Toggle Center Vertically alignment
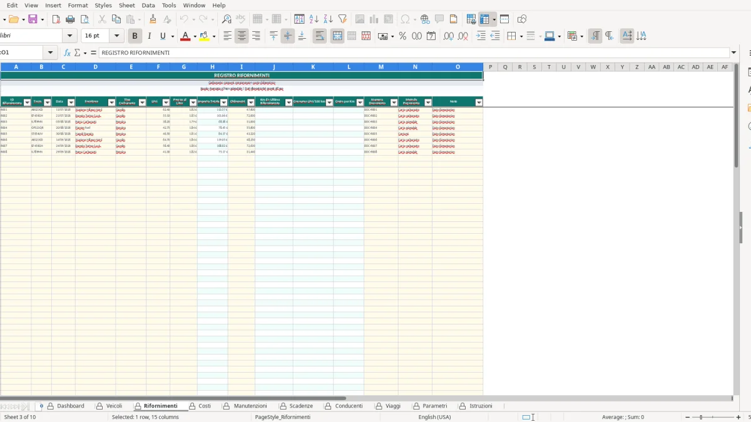 pos(288,36)
